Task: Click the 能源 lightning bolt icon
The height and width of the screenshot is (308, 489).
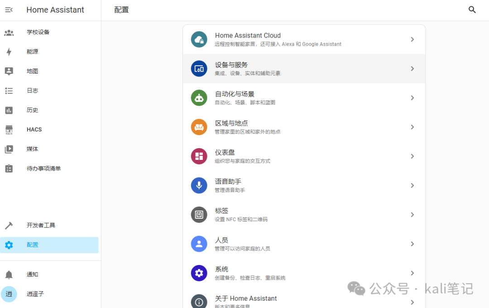Action: tap(9, 52)
